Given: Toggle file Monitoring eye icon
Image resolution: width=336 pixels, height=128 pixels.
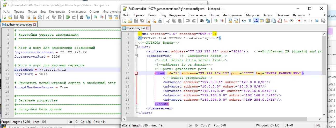Looking at the screenshot, I should tap(291, 21).
